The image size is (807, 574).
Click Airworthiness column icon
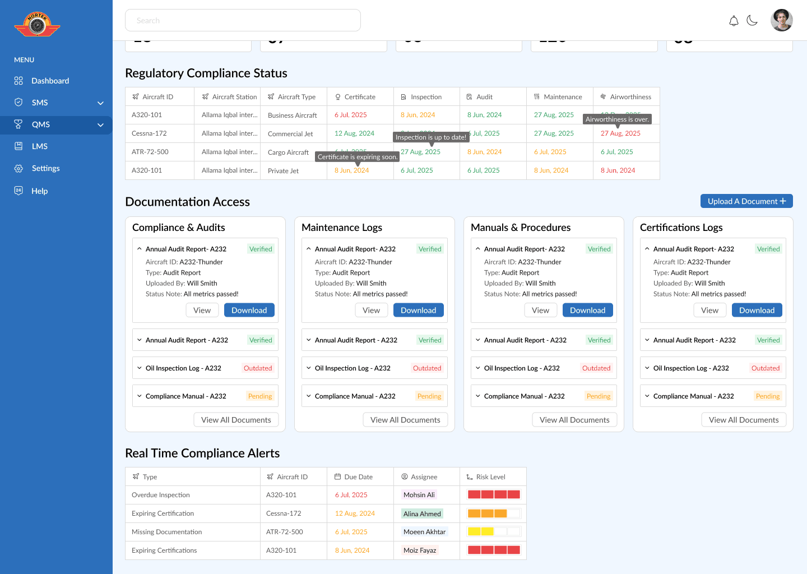point(604,96)
